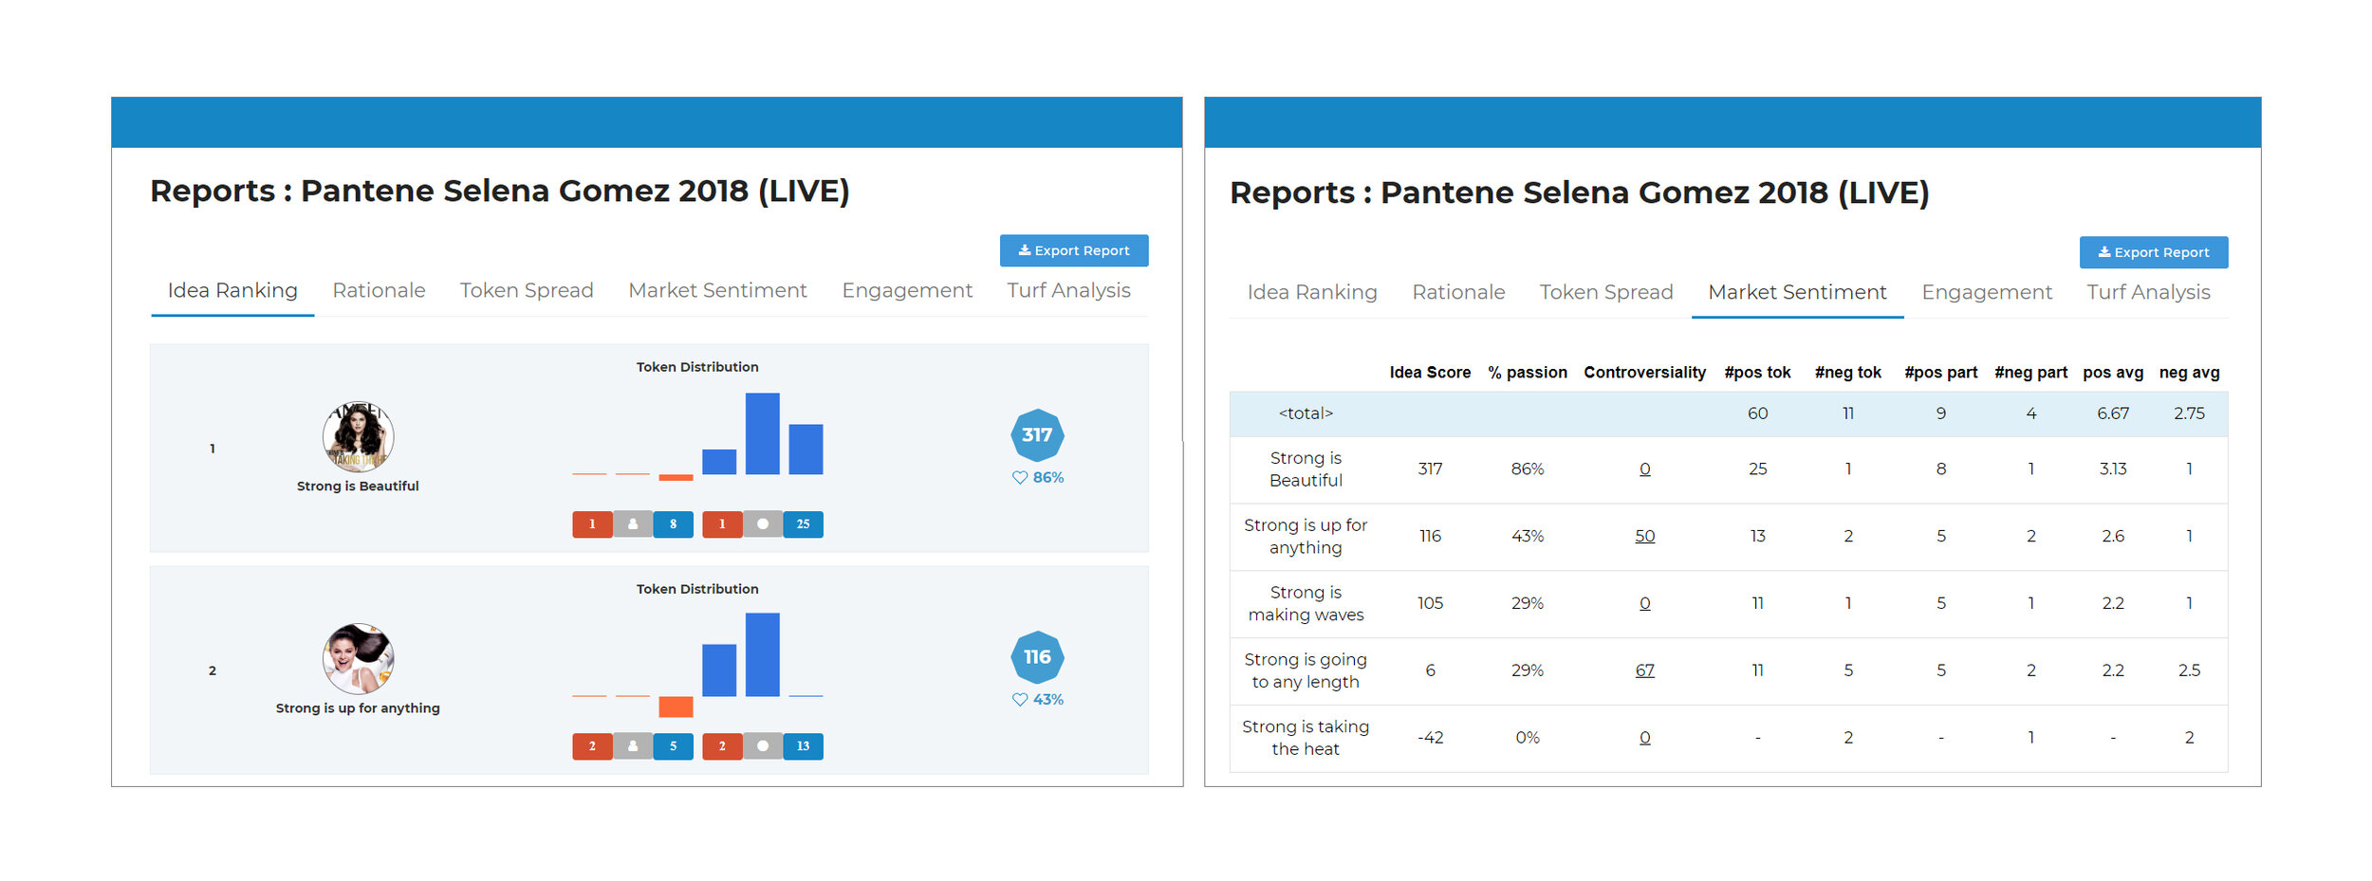The height and width of the screenshot is (881, 2372).
Task: Click the tallest blue bar in the Strong is up for anything chart
Action: [x=762, y=654]
